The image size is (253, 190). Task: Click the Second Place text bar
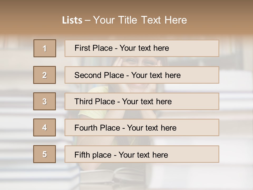142,75
